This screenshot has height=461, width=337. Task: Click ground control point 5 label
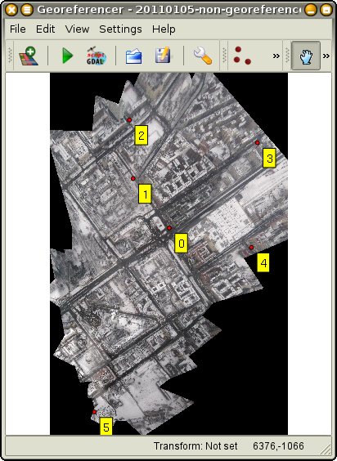click(106, 426)
